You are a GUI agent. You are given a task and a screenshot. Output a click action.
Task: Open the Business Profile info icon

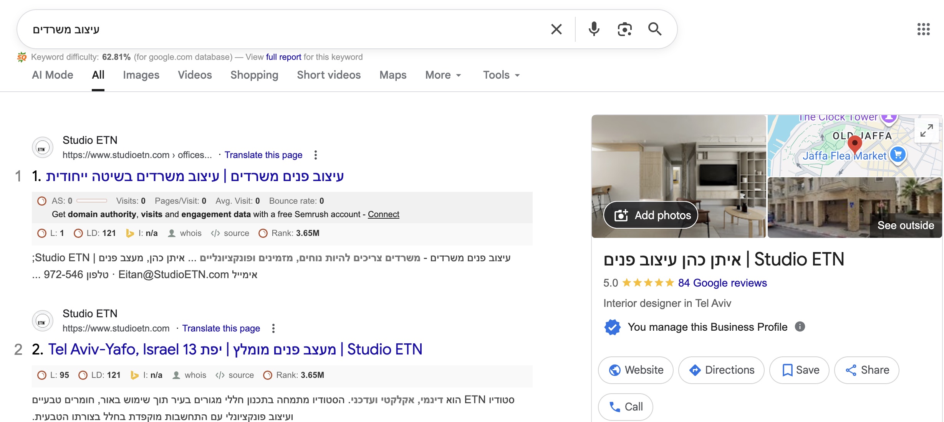click(x=800, y=326)
